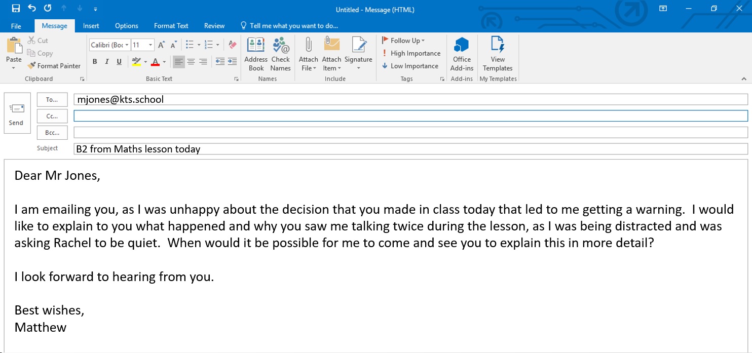
Task: Click into the Subject field
Action: click(410, 149)
